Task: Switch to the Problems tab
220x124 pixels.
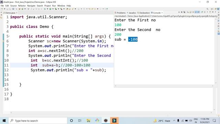Action: 120,13
